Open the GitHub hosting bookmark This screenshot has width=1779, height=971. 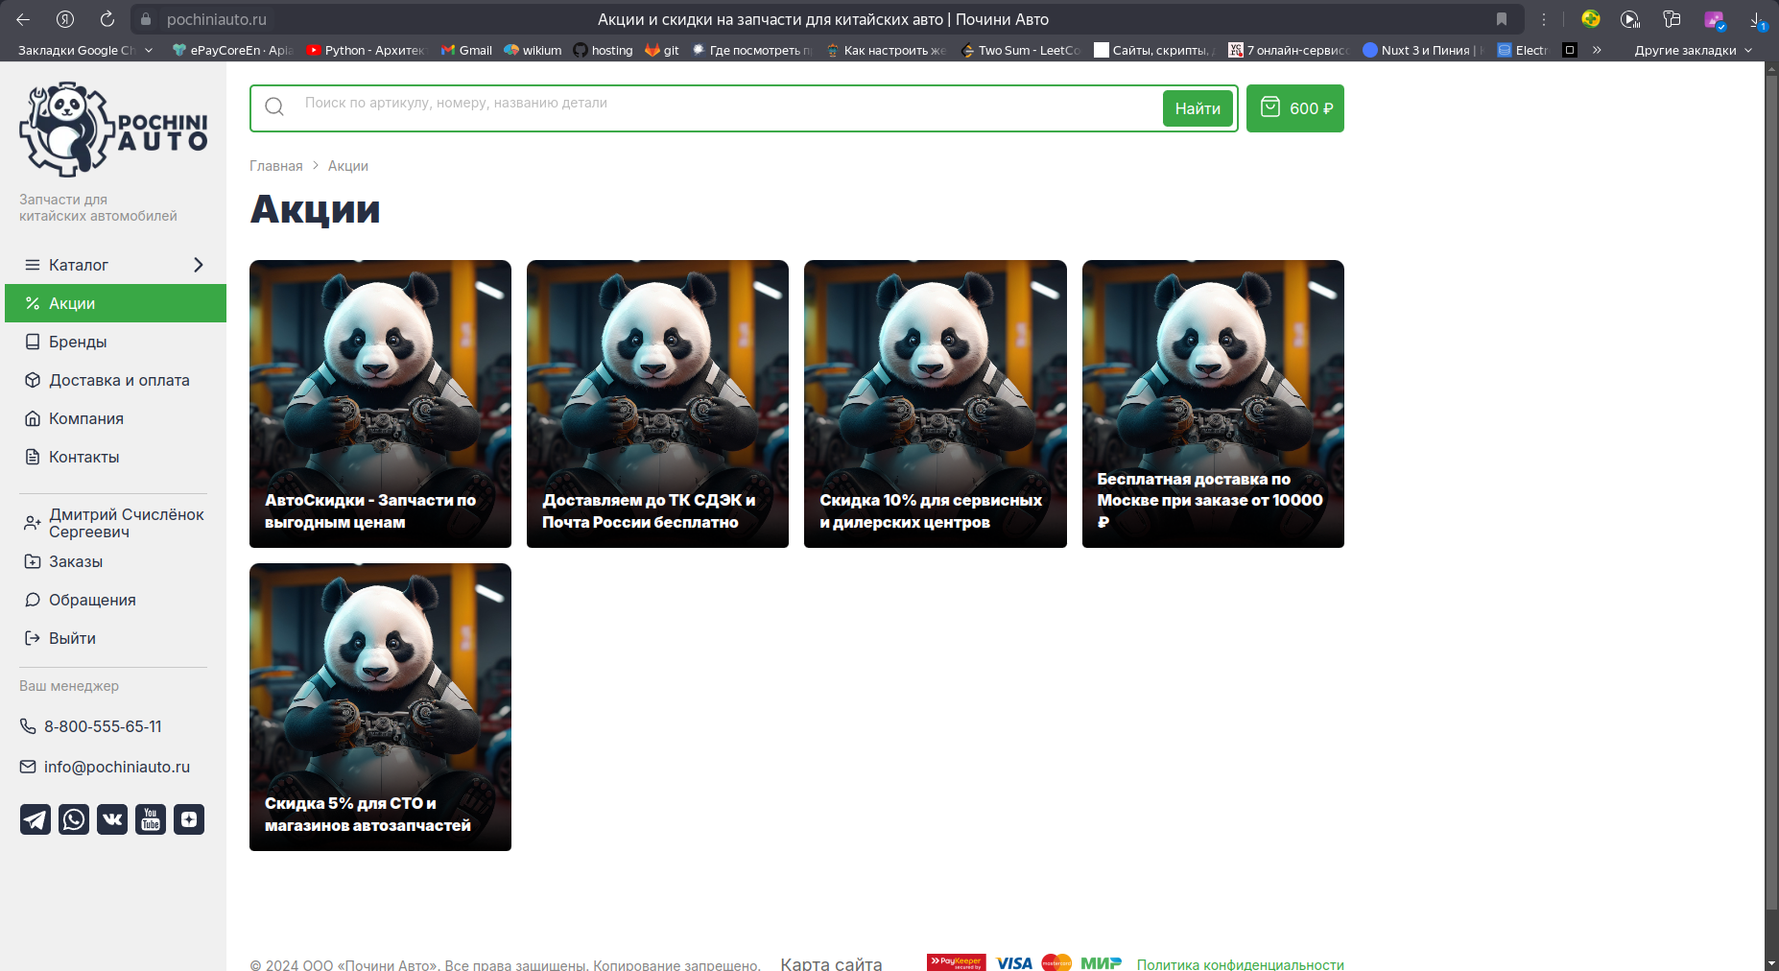point(603,50)
